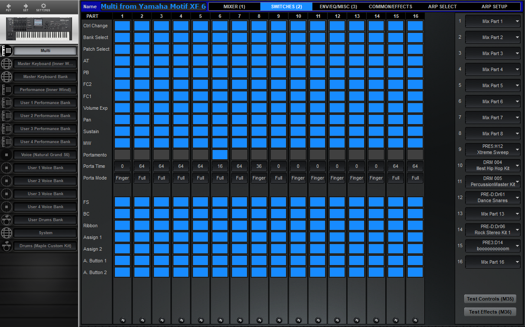Open Settings using the gear icon

[x=43, y=6]
